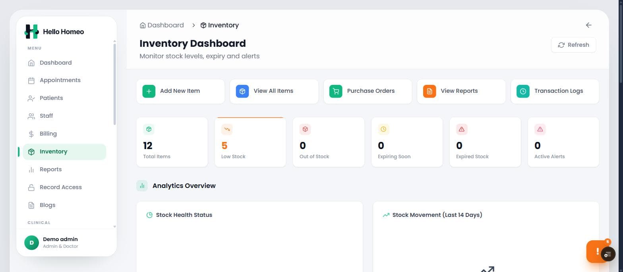Refresh the inventory dashboard
Image resolution: width=623 pixels, height=272 pixels.
coord(573,45)
